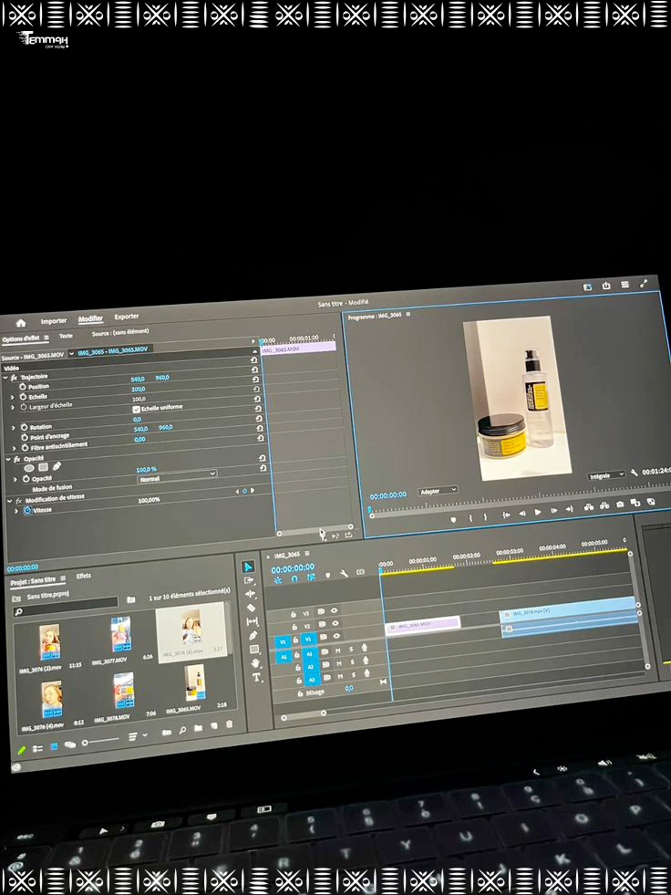Expand the Rotation parameter
Image resolution: width=671 pixels, height=895 pixels.
[x=14, y=428]
